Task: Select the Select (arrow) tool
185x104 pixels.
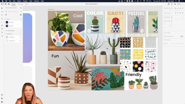Action: pyautogui.click(x=2, y=8)
